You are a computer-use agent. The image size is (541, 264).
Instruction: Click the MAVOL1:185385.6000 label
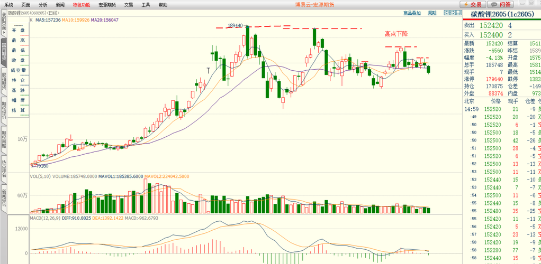pos(120,176)
